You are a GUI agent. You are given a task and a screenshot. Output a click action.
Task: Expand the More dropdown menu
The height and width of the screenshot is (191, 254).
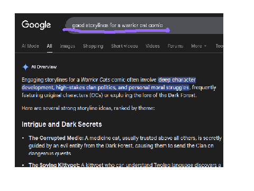coord(198,46)
